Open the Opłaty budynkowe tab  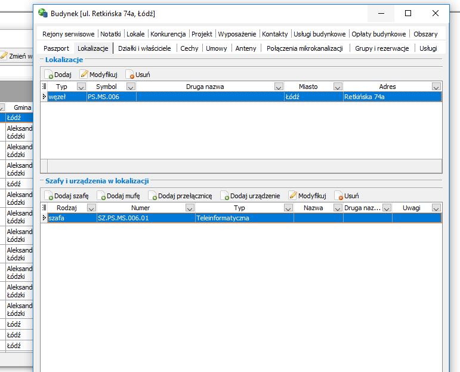[379, 34]
